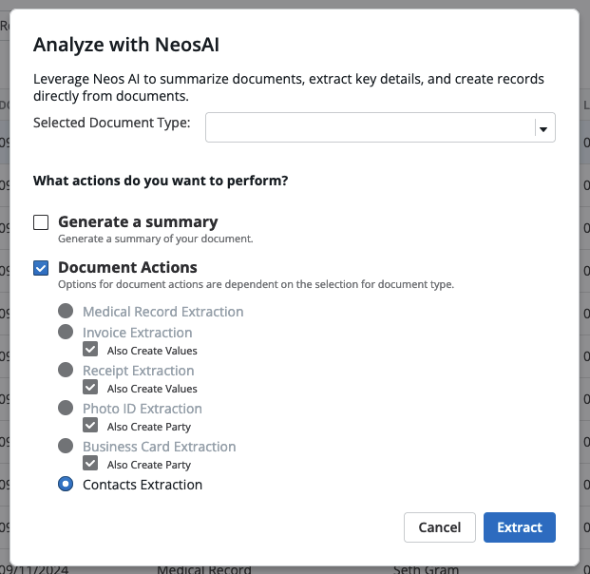Select Receipt Extraction radio button
Image resolution: width=590 pixels, height=574 pixels.
click(x=66, y=370)
